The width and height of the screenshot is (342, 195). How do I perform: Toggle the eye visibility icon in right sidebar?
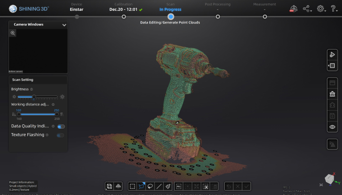pos(332,127)
